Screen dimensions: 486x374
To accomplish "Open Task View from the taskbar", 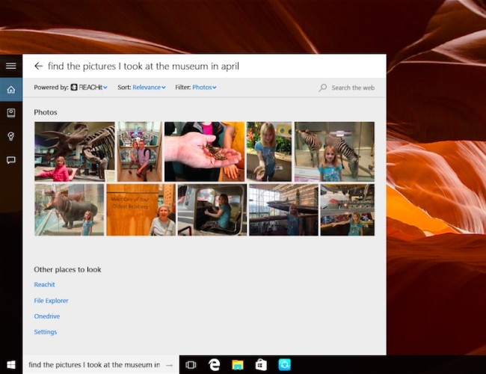I will pyautogui.click(x=191, y=365).
